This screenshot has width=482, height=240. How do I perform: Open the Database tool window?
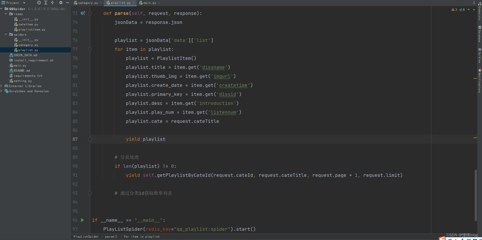(479, 34)
